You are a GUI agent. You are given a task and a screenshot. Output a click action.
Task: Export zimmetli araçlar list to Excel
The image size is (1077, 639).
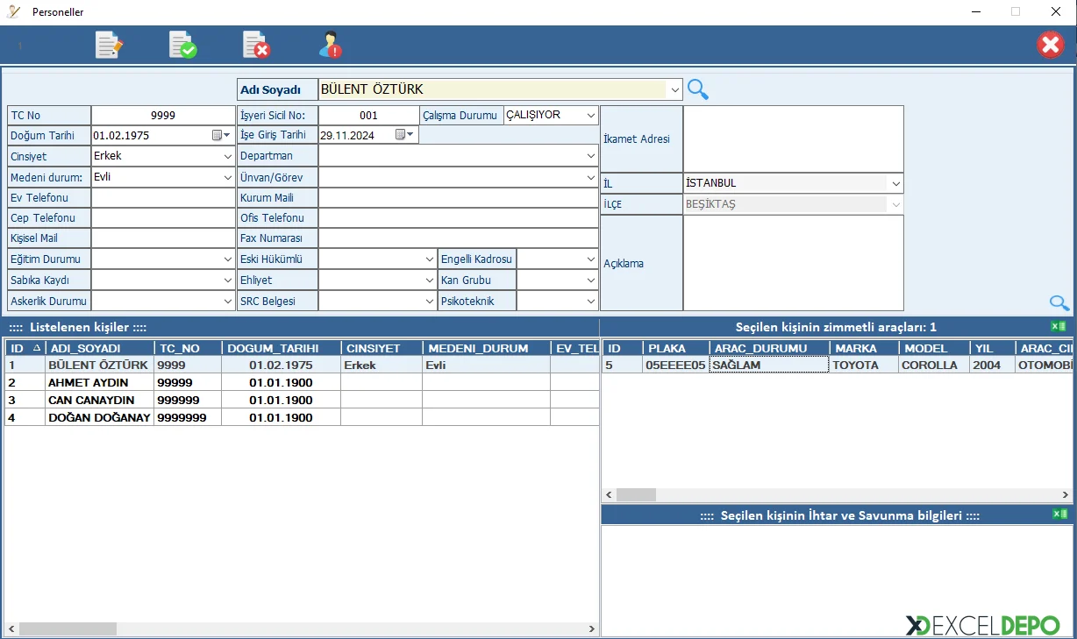tap(1059, 327)
